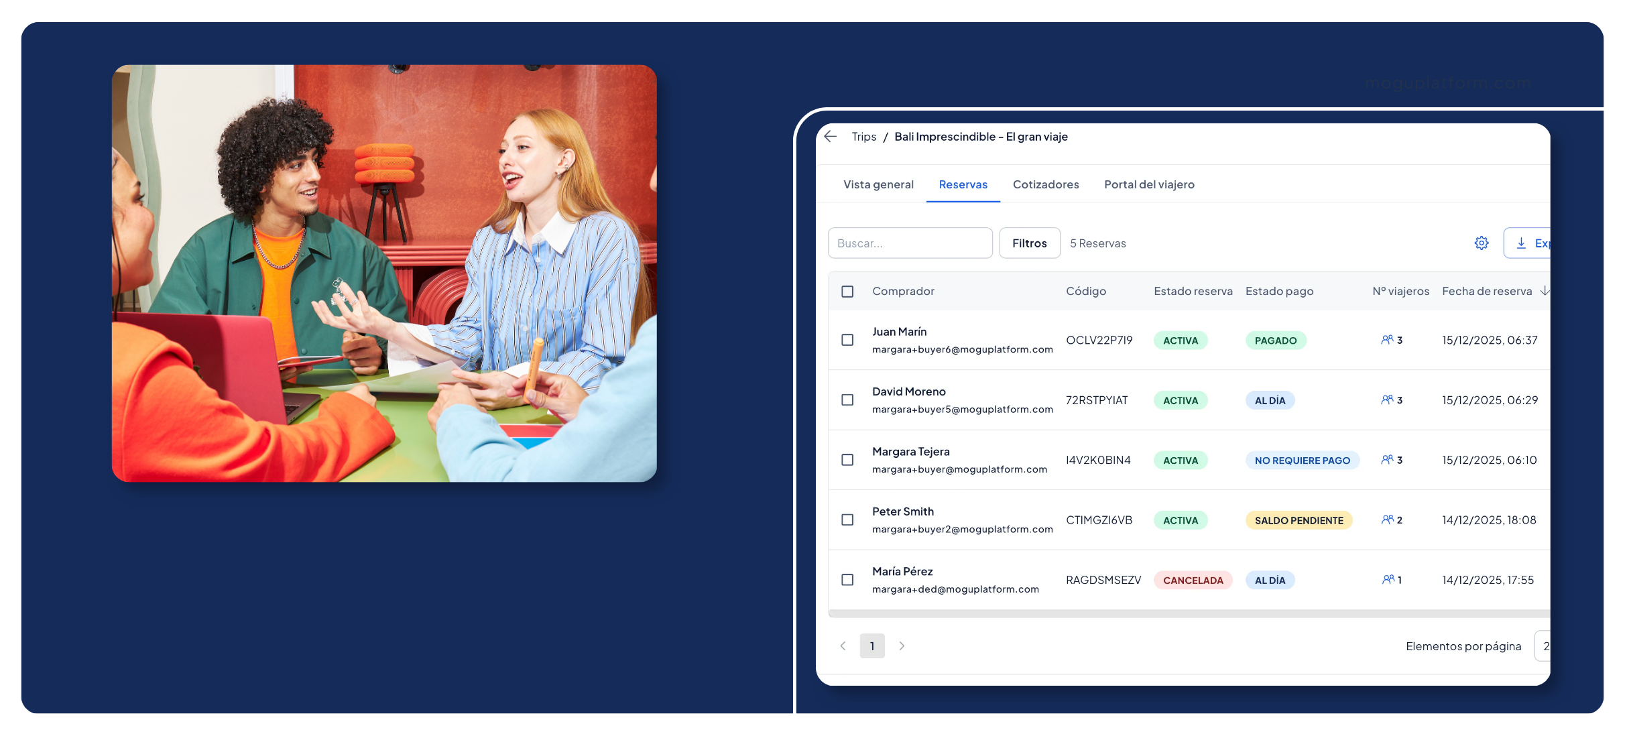
Task: Open the table settings gear icon
Action: point(1481,243)
